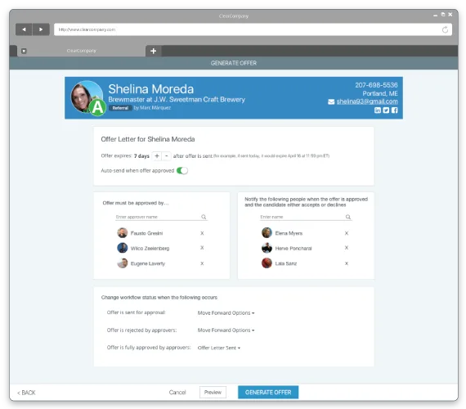Remove Elena Myers from notify list

pyautogui.click(x=347, y=233)
